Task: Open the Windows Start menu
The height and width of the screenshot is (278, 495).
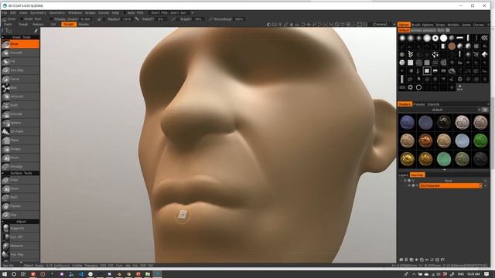Action: pyautogui.click(x=5, y=274)
